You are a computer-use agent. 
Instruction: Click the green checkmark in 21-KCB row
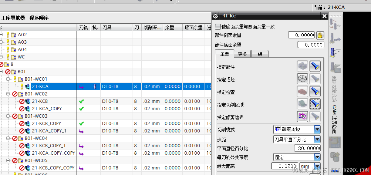pyautogui.click(x=81, y=102)
